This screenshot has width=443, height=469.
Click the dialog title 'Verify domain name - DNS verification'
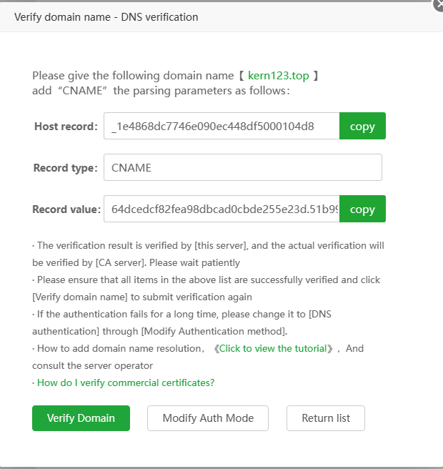point(106,16)
